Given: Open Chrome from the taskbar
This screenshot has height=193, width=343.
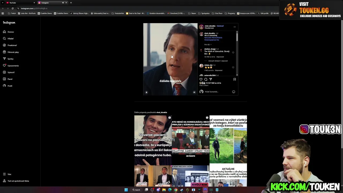Looking at the screenshot, I should pyautogui.click(x=176, y=190).
